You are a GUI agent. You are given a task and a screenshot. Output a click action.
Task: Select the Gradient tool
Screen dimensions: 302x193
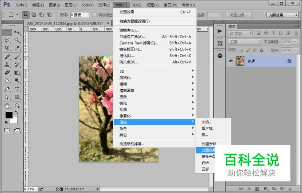pos(17,73)
